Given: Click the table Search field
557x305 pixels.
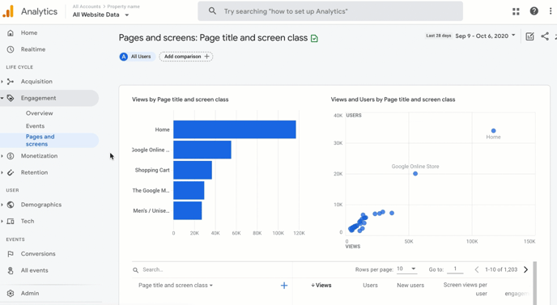Looking at the screenshot, I should [213, 270].
